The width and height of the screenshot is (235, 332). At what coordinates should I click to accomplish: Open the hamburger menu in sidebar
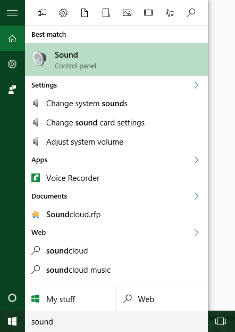[12, 13]
